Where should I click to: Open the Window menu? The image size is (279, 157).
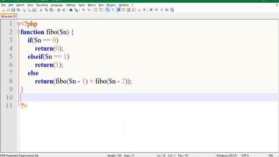click(x=124, y=5)
